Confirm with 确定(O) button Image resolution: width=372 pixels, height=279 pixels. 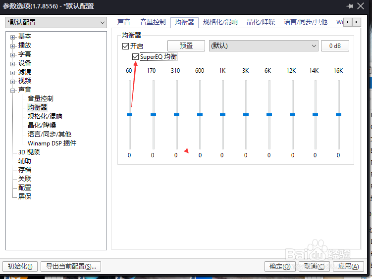click(280, 267)
